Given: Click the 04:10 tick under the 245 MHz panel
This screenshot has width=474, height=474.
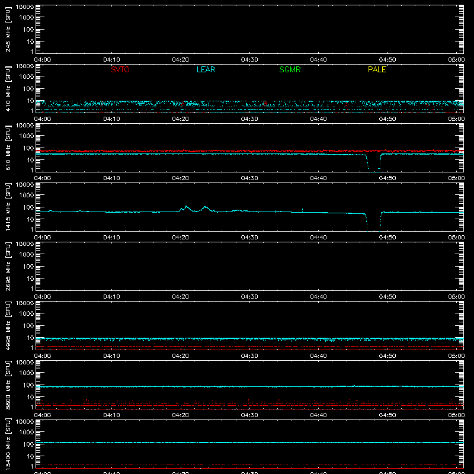Looking at the screenshot, I should [111, 60].
